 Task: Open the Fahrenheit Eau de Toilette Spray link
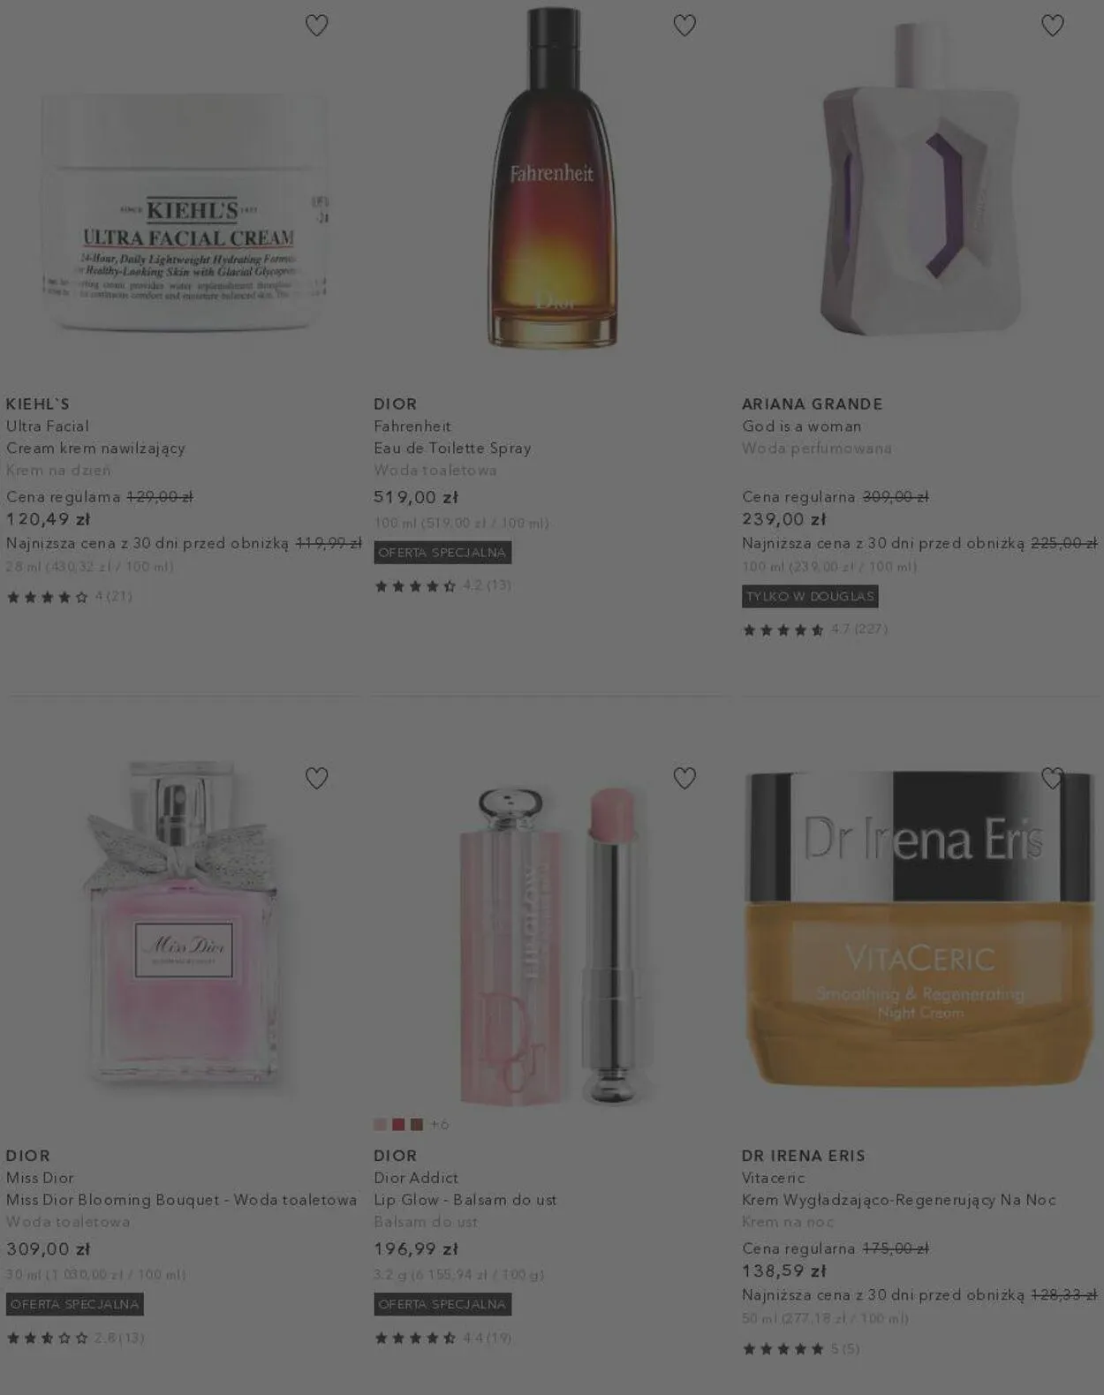[452, 437]
